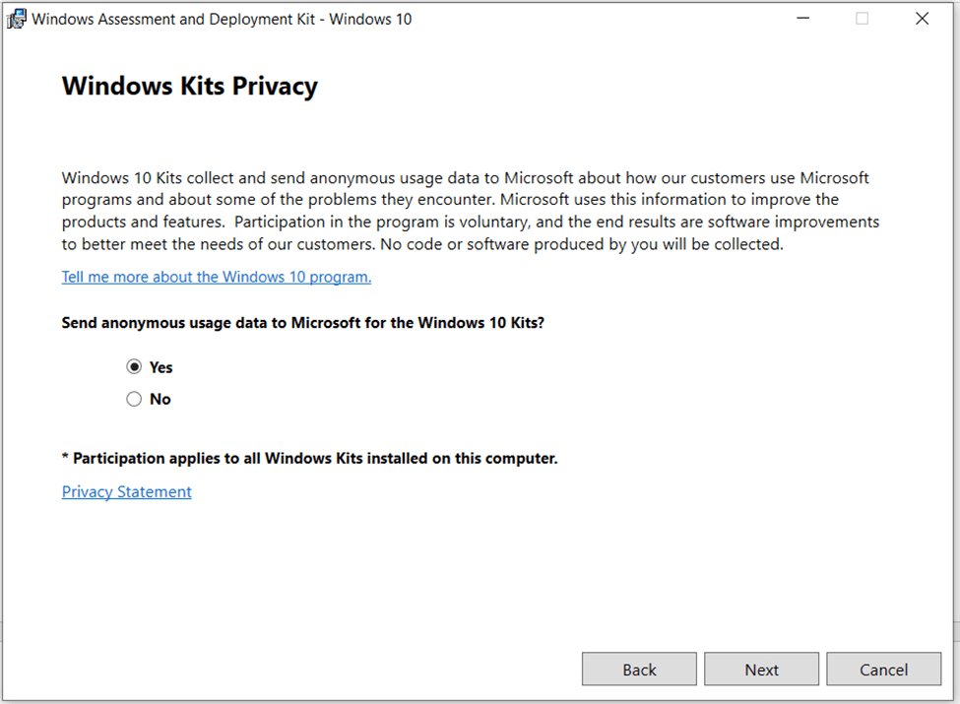Click the "Windows Kits Privacy" heading
The width and height of the screenshot is (960, 704).
pos(190,87)
